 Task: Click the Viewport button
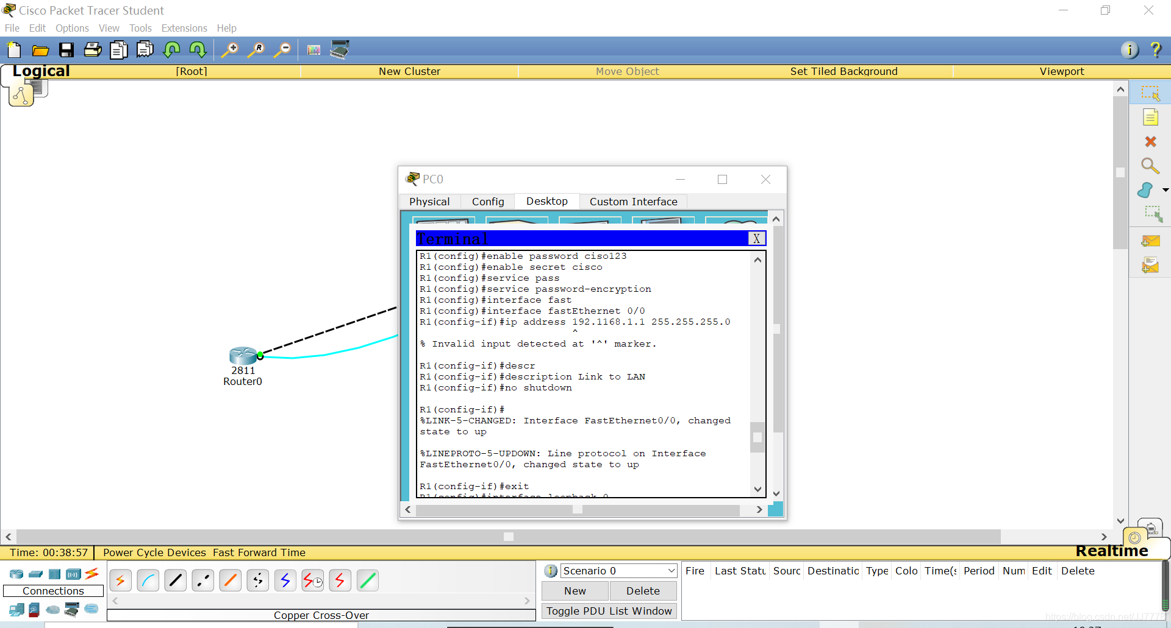click(1062, 71)
